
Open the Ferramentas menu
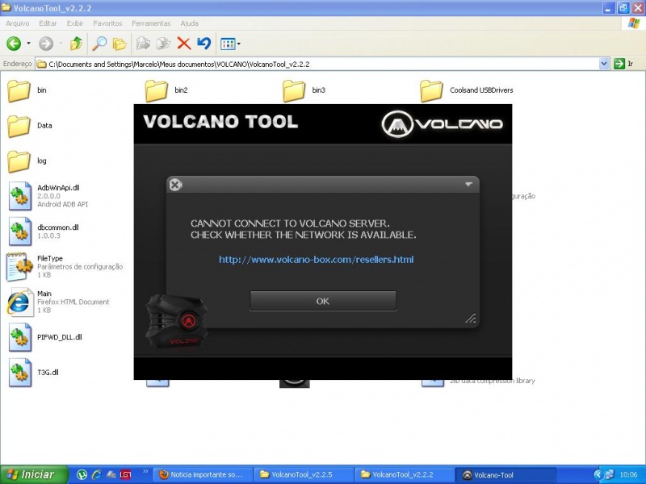tap(151, 23)
